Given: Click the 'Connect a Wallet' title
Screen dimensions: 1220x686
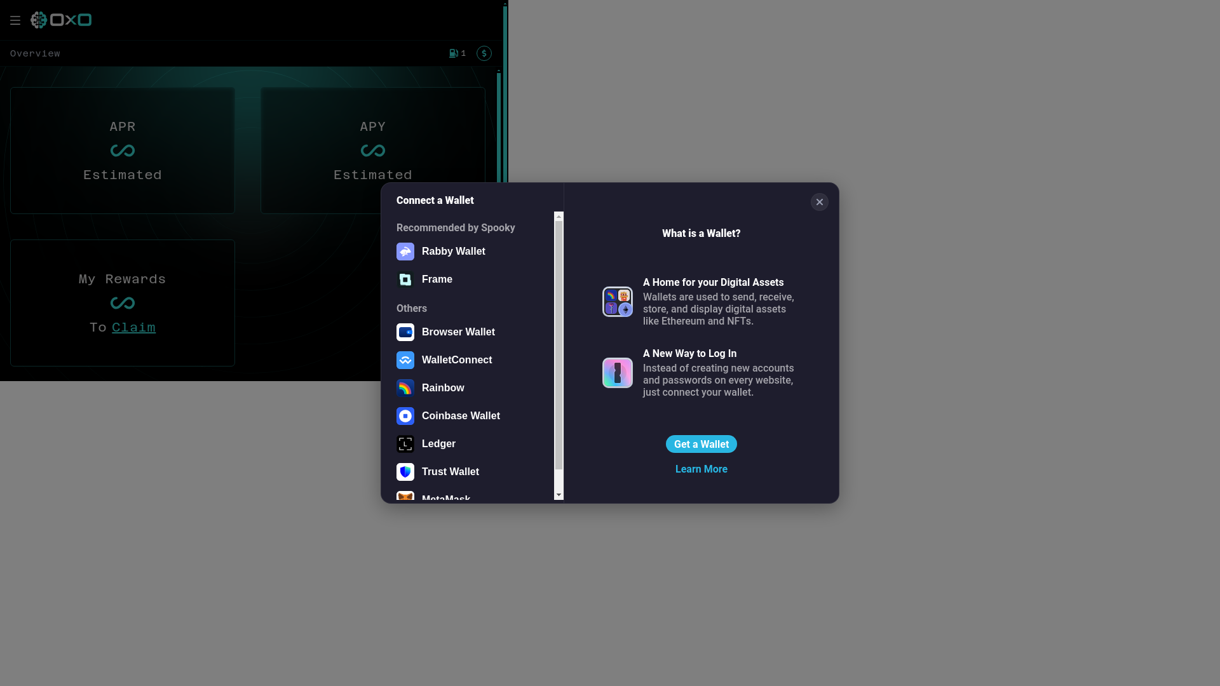Looking at the screenshot, I should tap(435, 201).
